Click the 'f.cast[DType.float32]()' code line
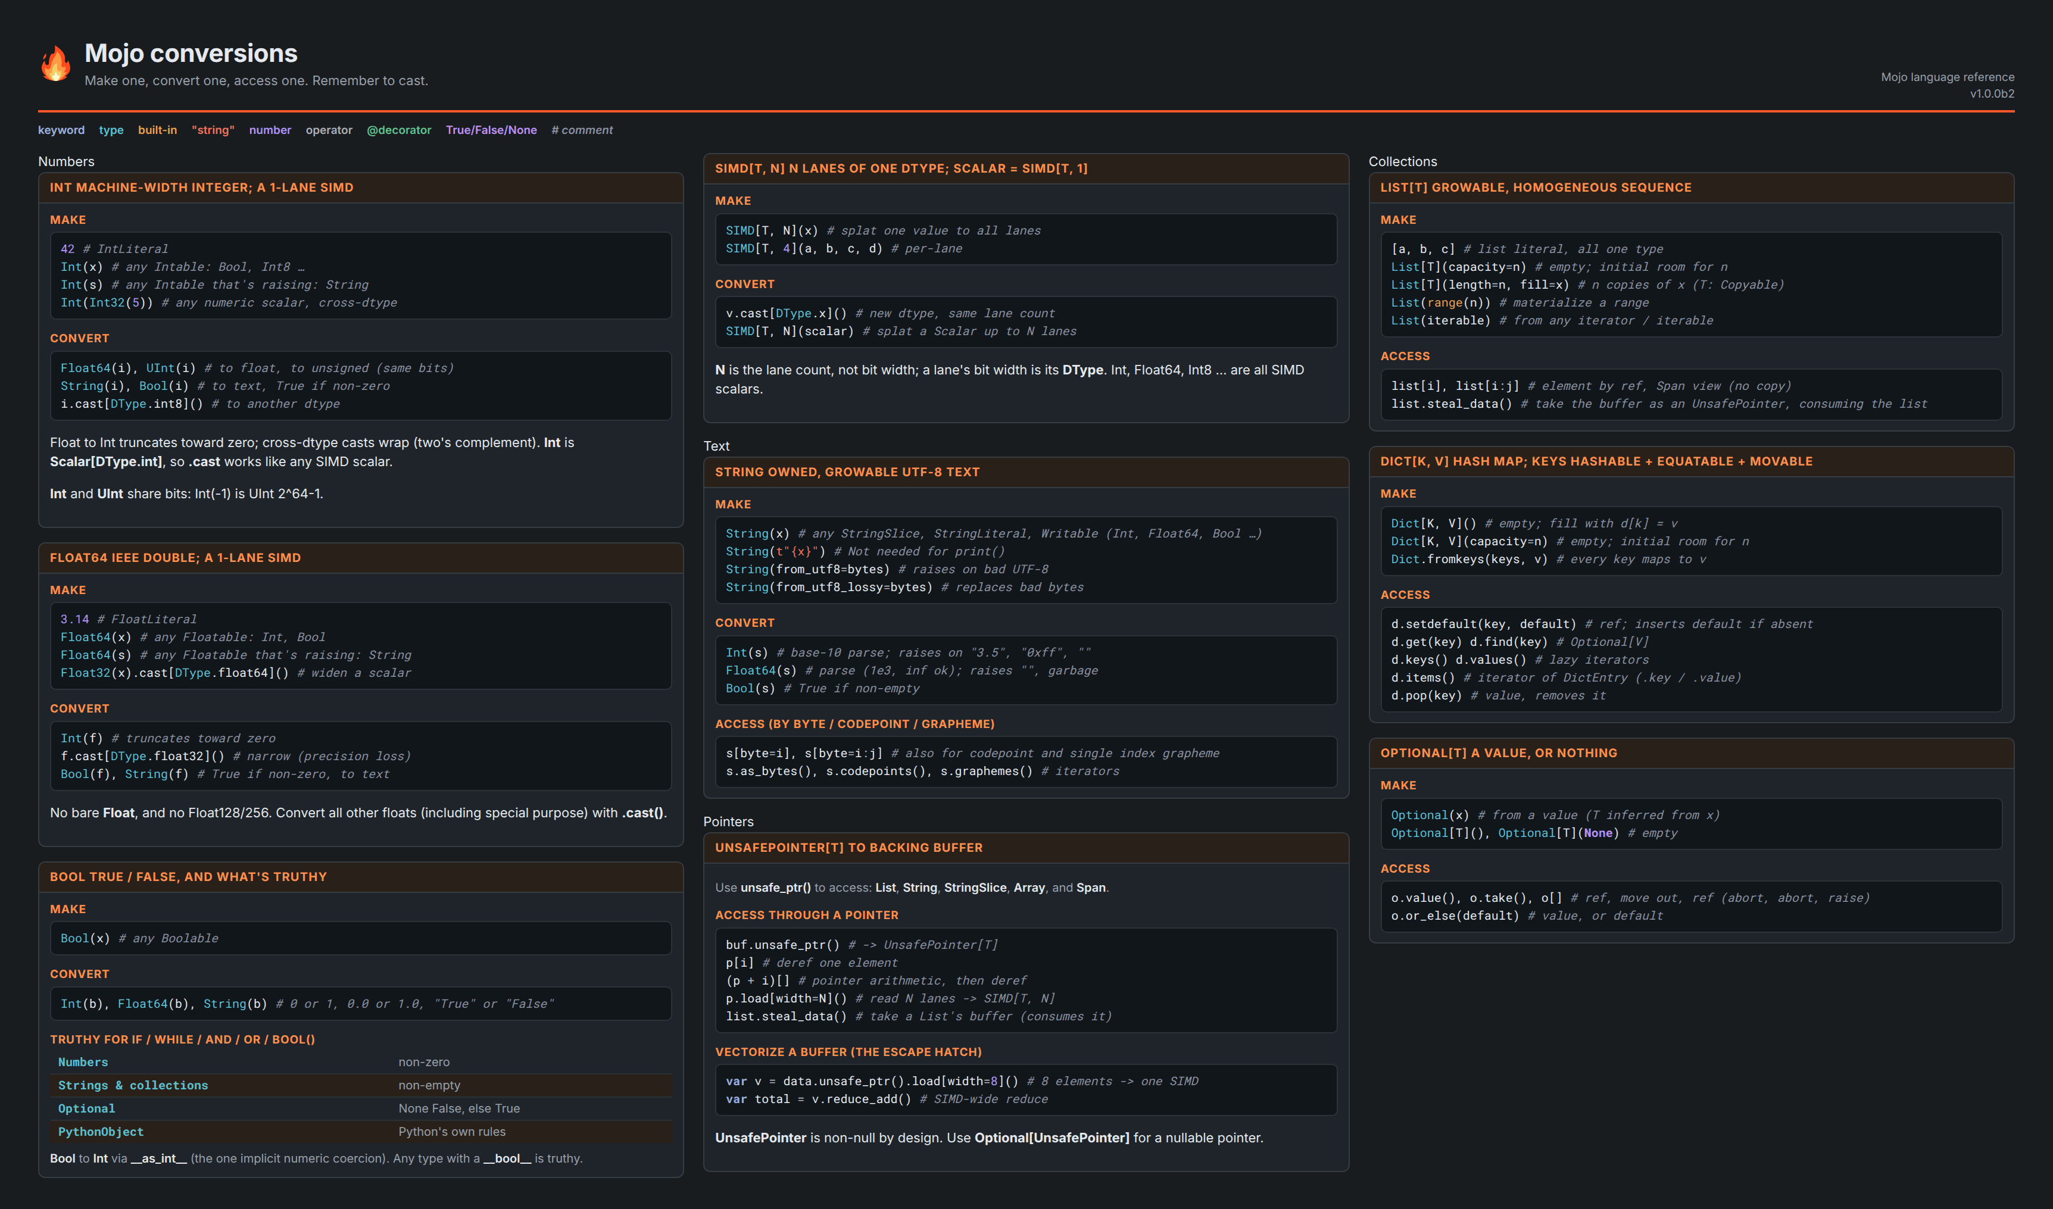2053x1209 pixels. 235,756
